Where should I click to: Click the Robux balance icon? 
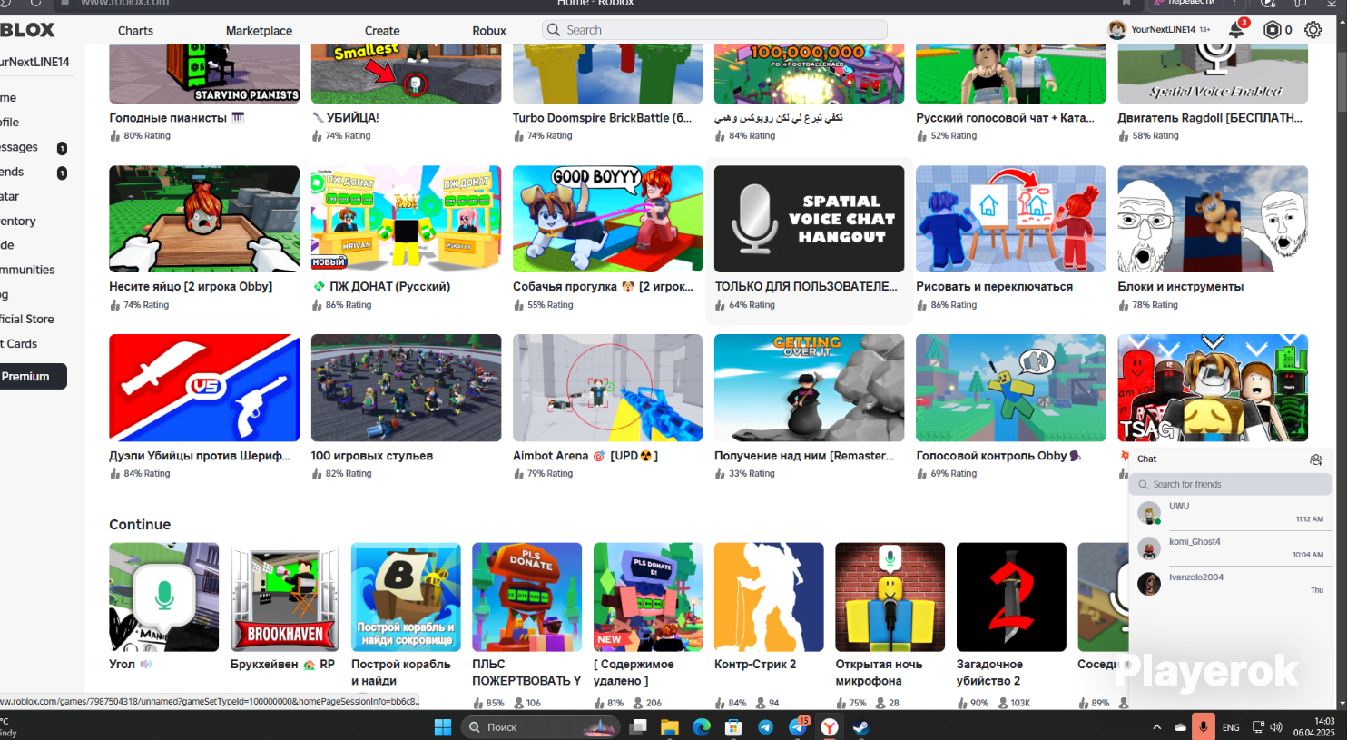1273,30
